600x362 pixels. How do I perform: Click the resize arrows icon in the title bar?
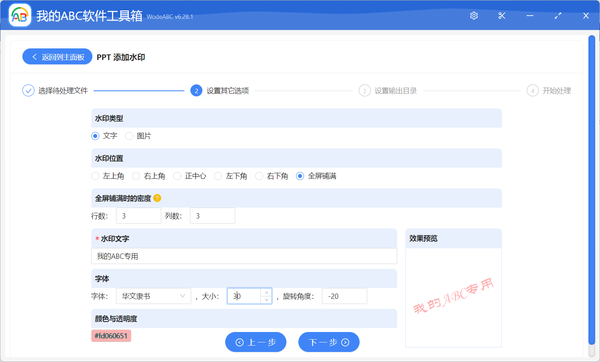(558, 16)
